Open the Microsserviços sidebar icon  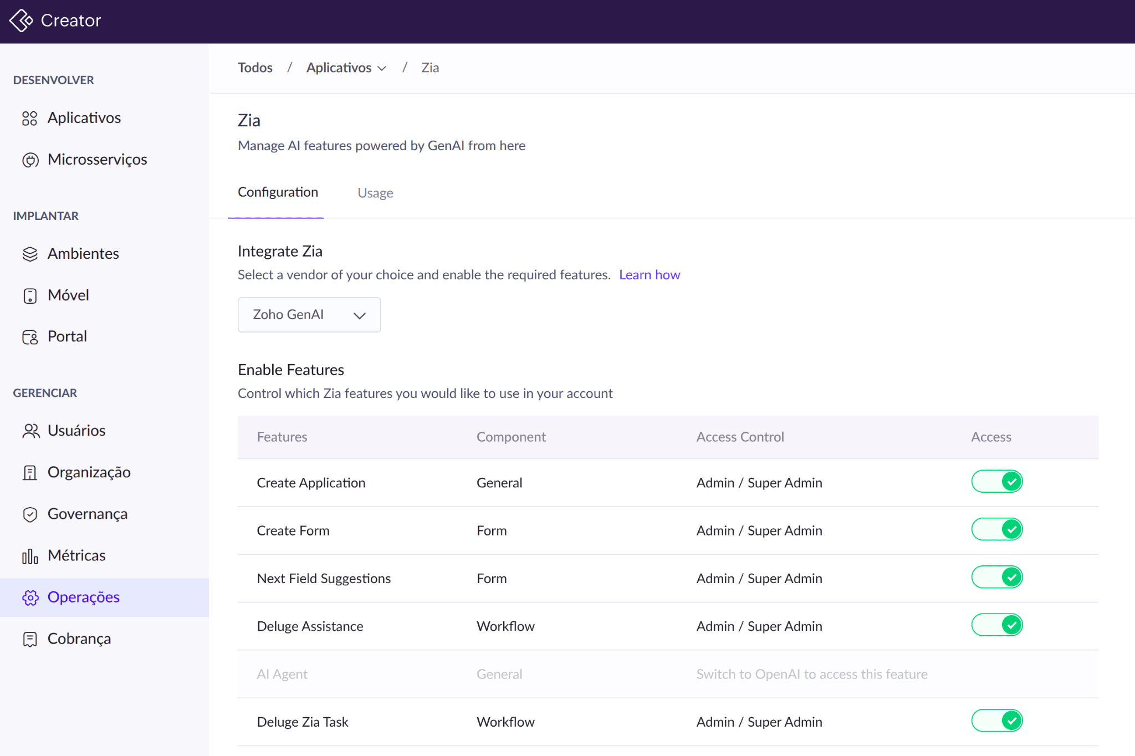30,160
